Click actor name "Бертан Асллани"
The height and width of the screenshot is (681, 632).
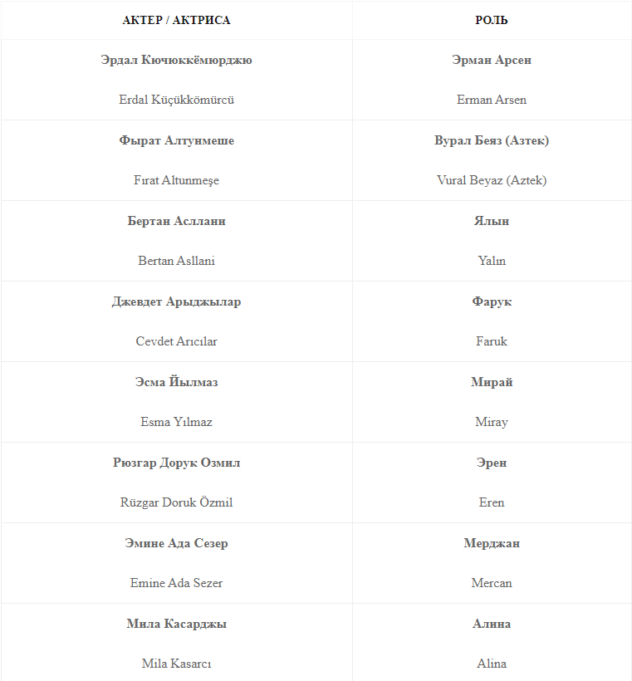176,221
